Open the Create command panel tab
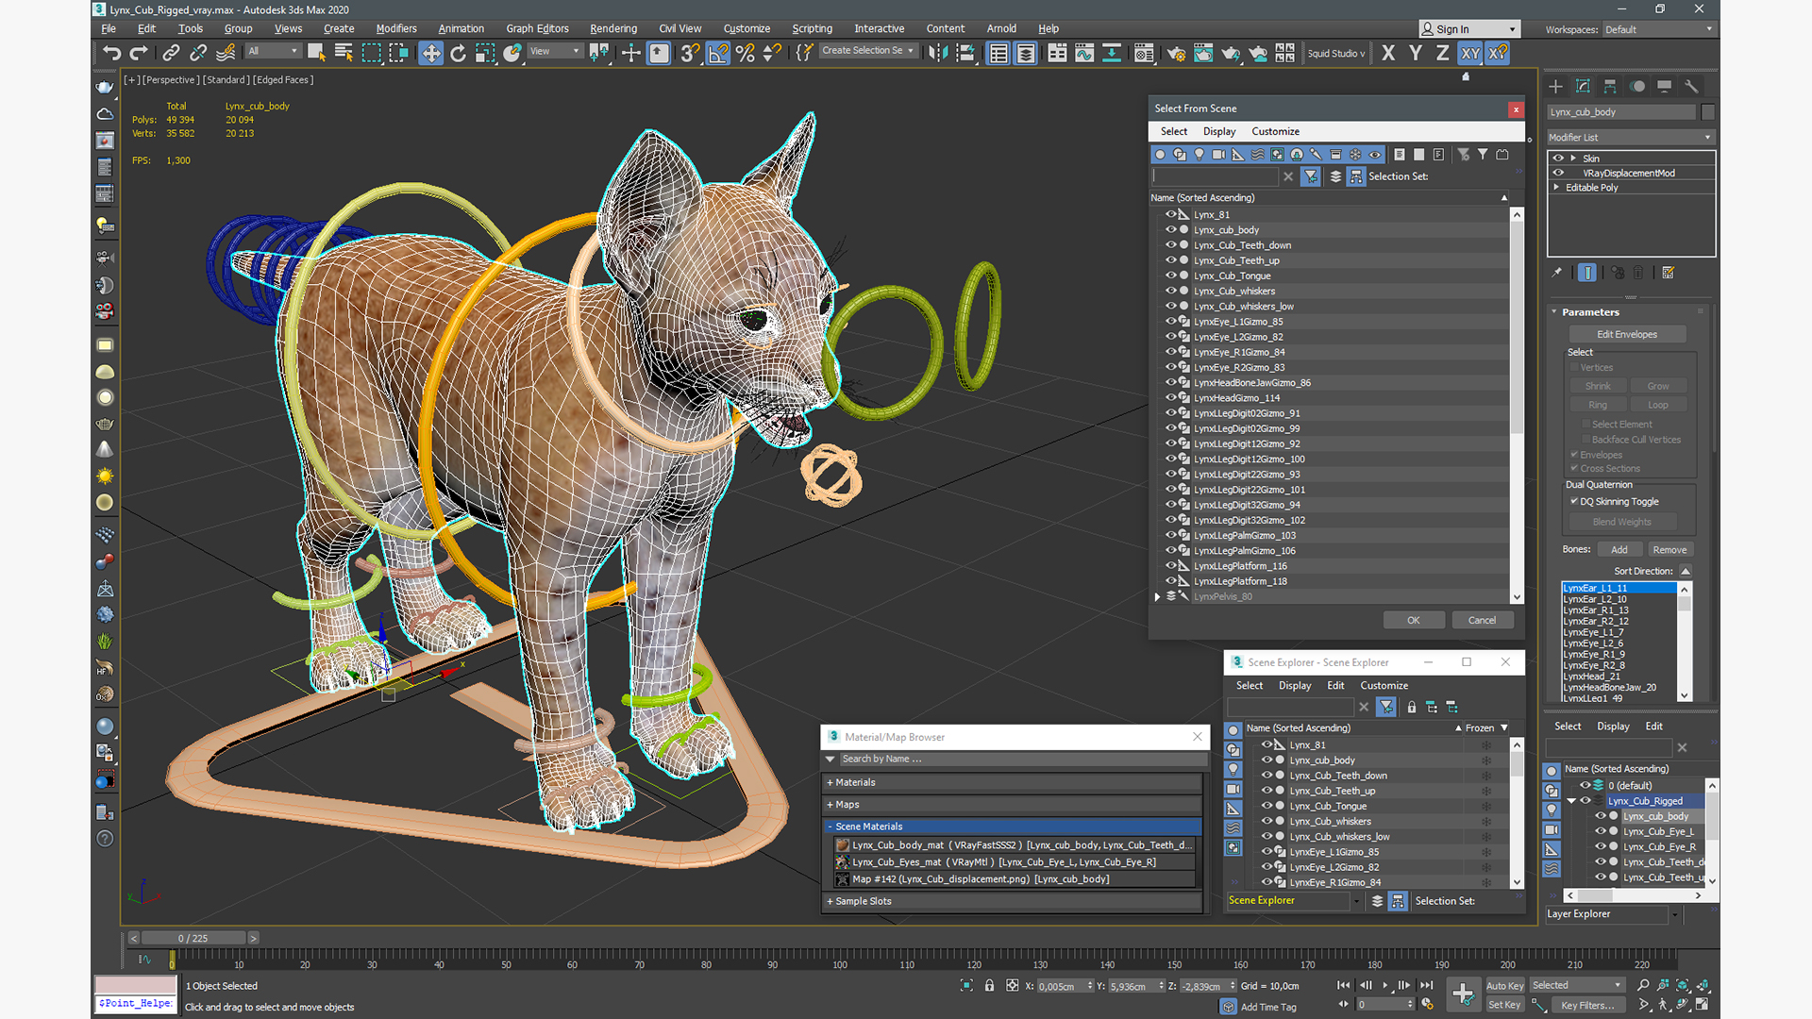The width and height of the screenshot is (1812, 1019). 1556,86
